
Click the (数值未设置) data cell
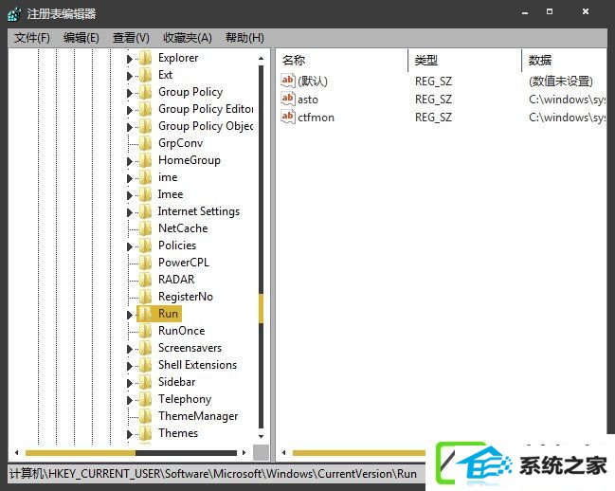click(561, 82)
